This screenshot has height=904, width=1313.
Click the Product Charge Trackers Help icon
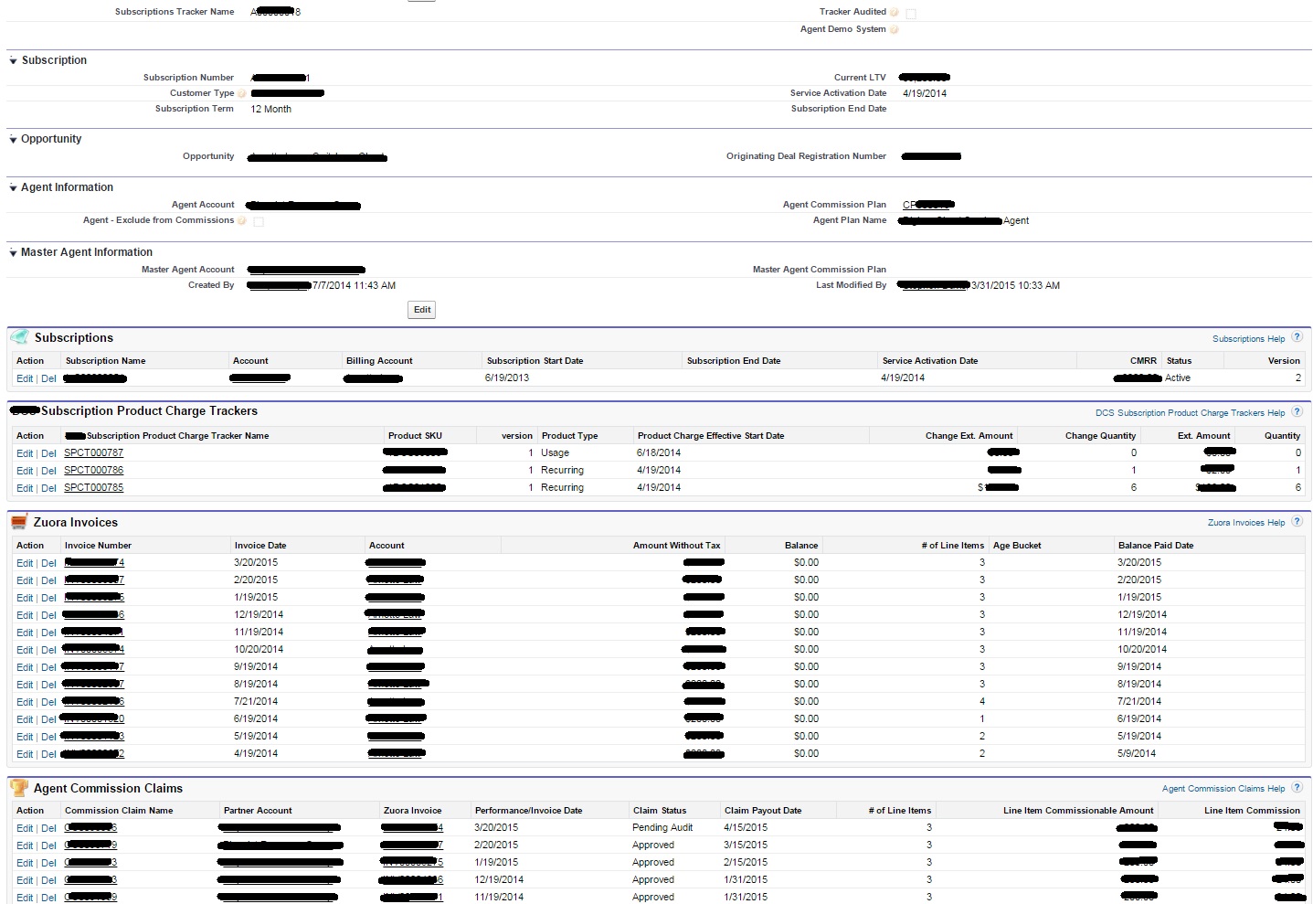click(x=1297, y=411)
